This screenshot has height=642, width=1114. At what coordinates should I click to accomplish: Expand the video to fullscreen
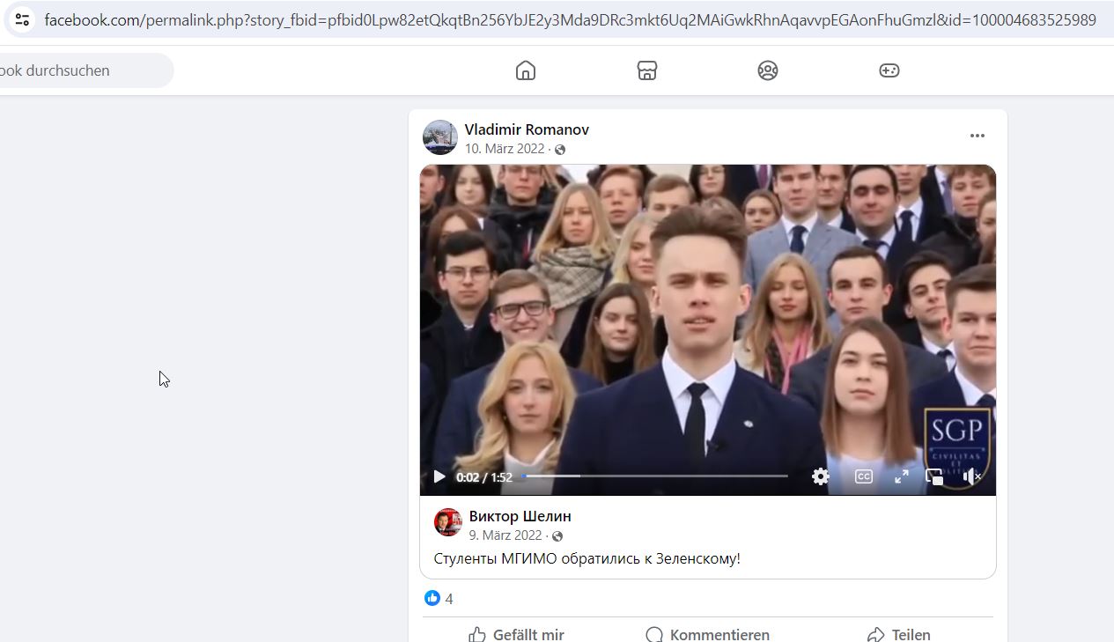point(902,476)
